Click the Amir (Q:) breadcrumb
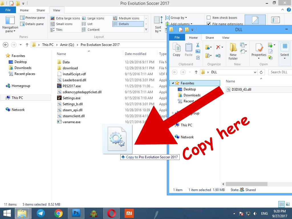 tap(67, 45)
